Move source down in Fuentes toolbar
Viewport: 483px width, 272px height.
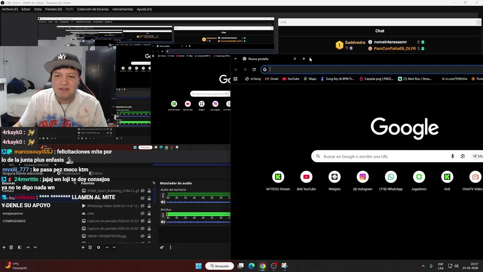(114, 247)
